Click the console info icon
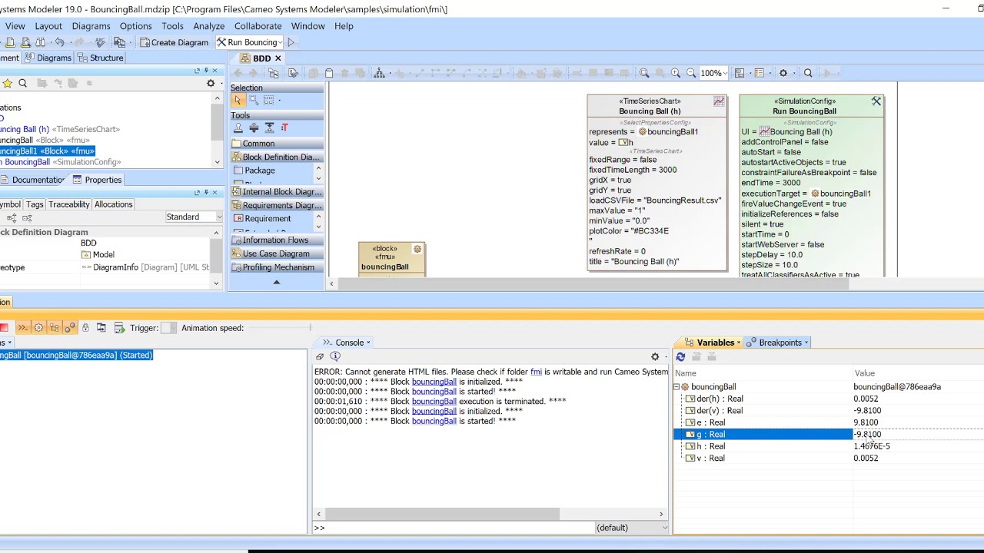This screenshot has height=553, width=984. pyautogui.click(x=335, y=356)
